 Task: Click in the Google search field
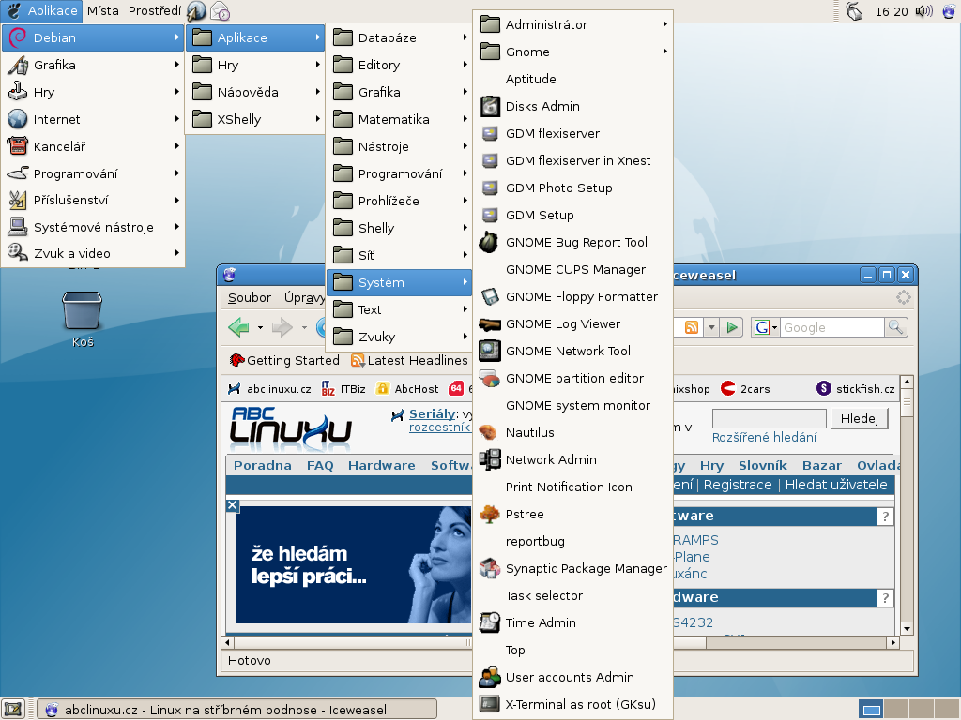pyautogui.click(x=832, y=327)
